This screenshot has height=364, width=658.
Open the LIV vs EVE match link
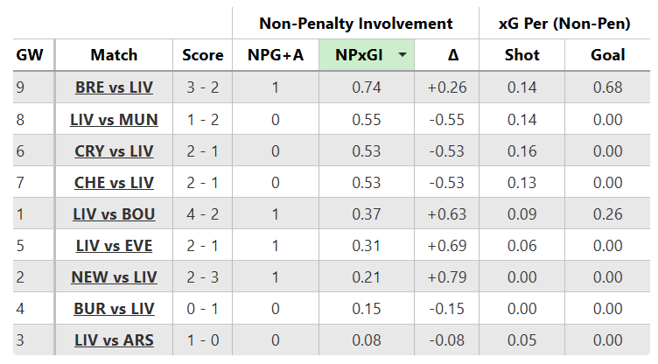114,246
